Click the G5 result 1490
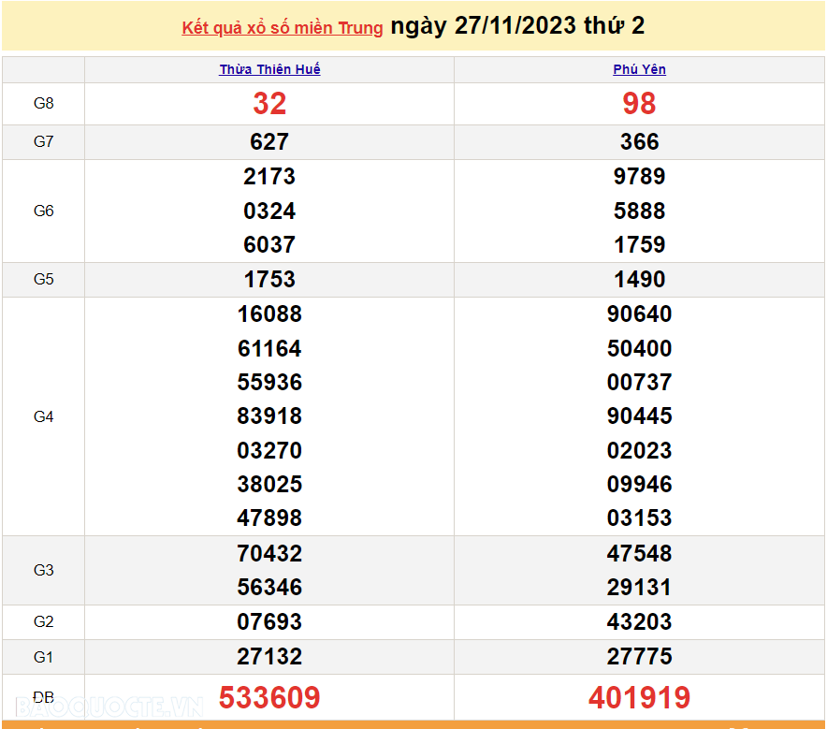827x729 pixels. click(x=640, y=280)
